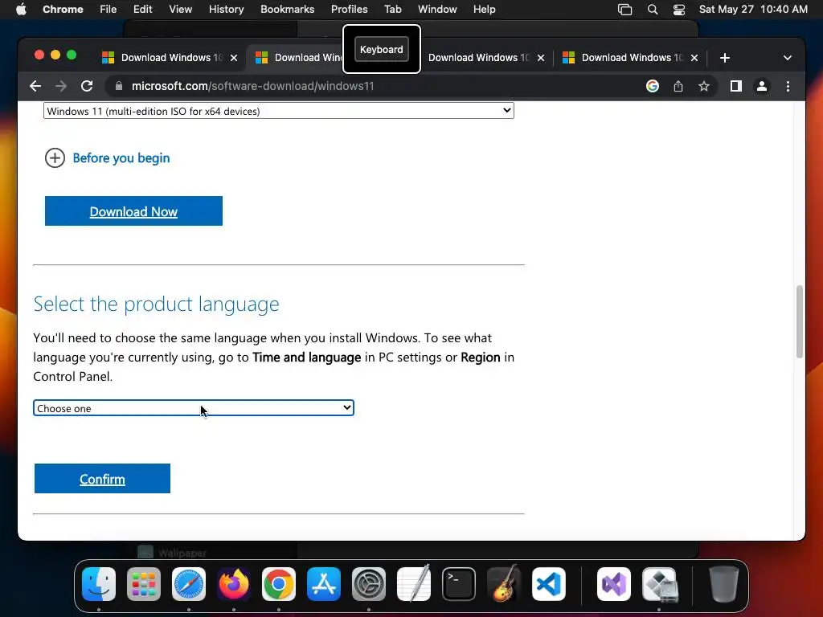Open the Edit menu
The height and width of the screenshot is (617, 823).
point(142,9)
